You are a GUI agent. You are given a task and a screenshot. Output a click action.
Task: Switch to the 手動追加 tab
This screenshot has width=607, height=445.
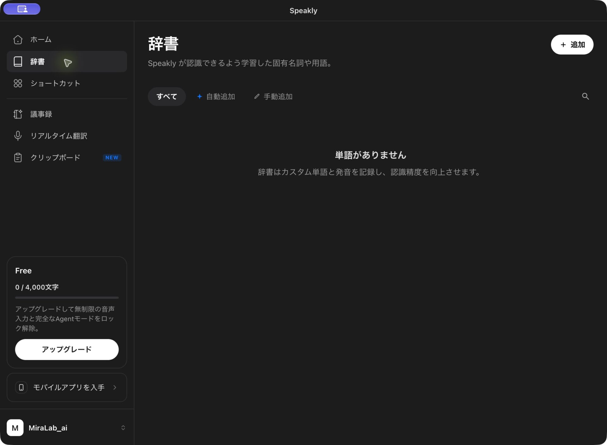click(x=273, y=96)
